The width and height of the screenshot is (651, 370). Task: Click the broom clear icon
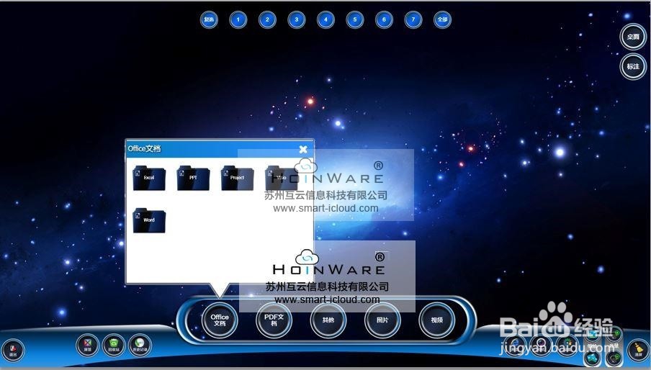tap(638, 351)
